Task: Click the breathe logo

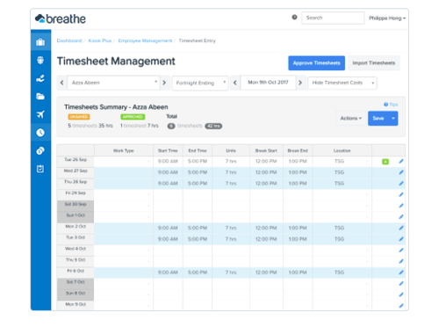Action: click(x=61, y=18)
